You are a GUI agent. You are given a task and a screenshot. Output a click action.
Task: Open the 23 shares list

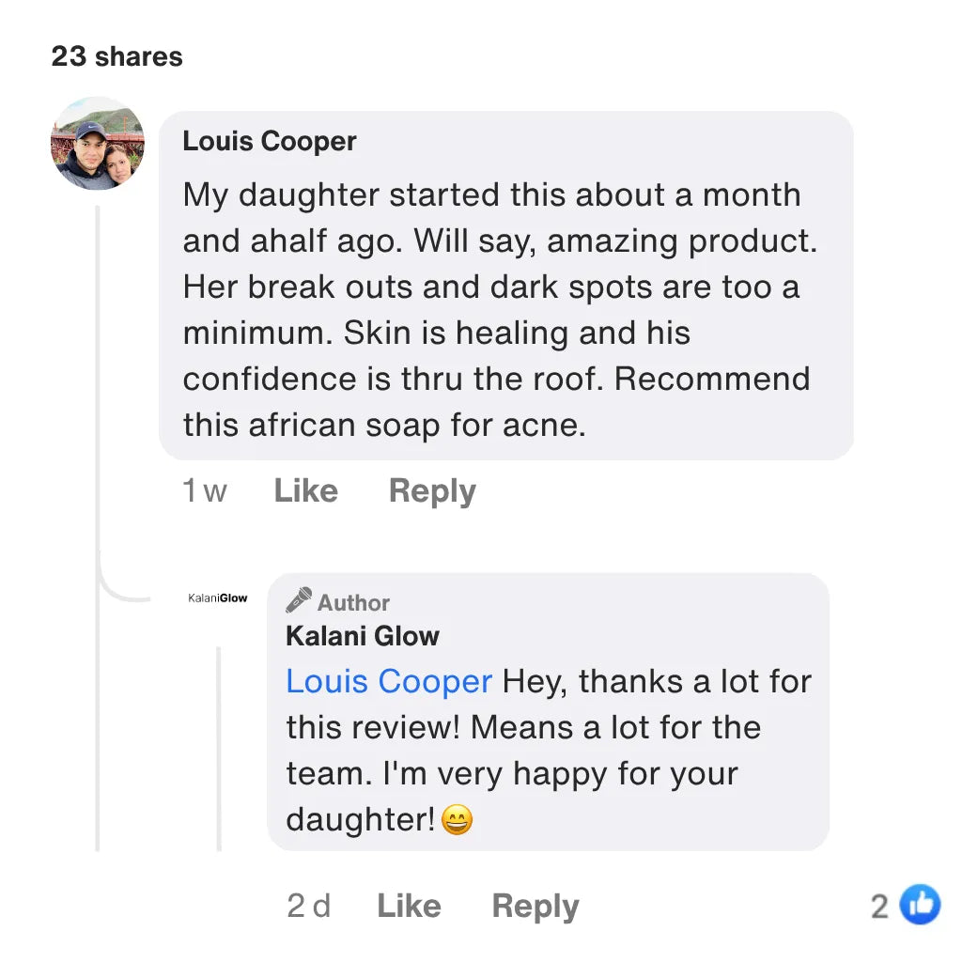point(116,56)
